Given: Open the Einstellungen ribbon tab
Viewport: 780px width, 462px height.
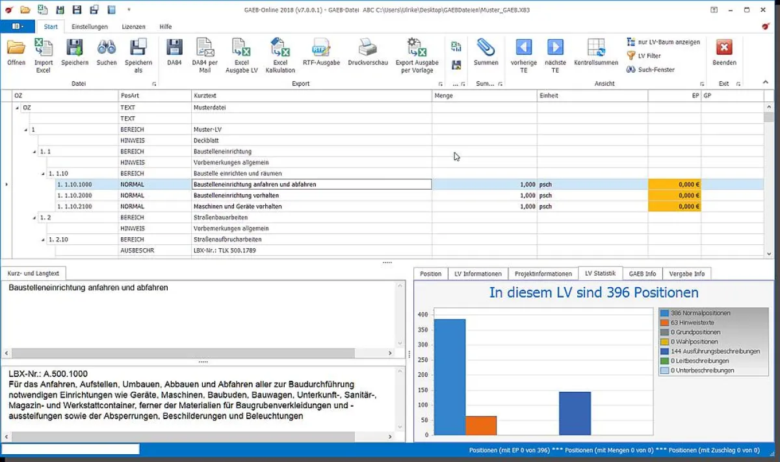Looking at the screenshot, I should pyautogui.click(x=90, y=27).
